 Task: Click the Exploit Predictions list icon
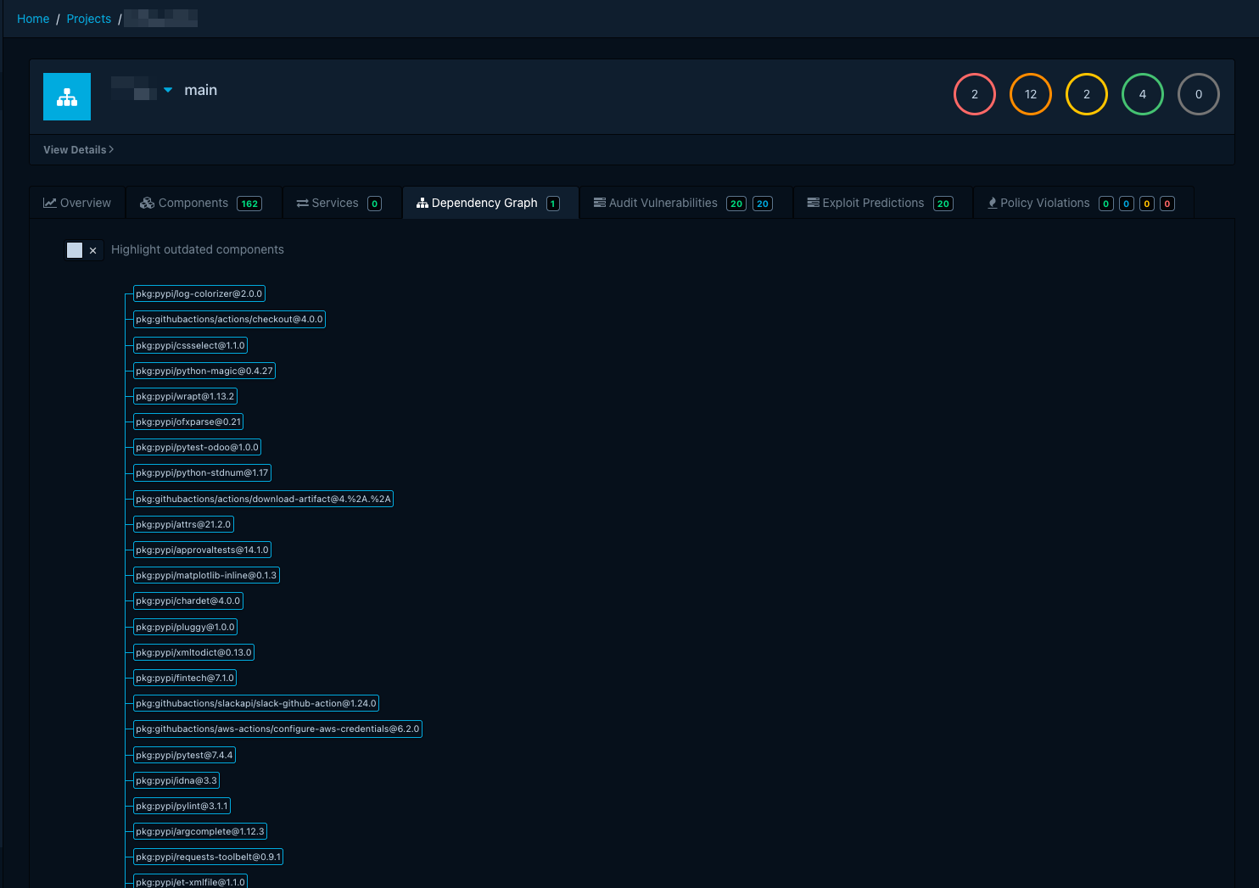point(813,203)
